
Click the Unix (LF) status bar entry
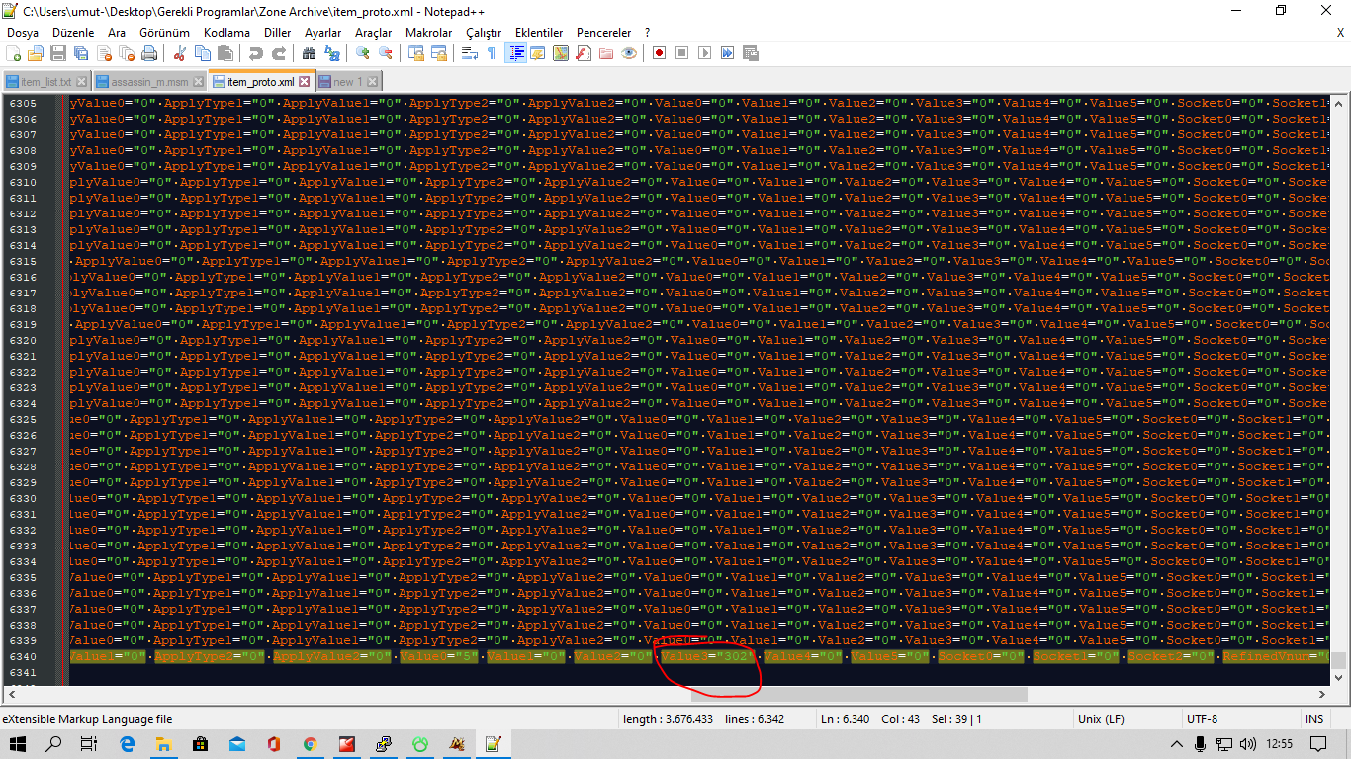1101,718
